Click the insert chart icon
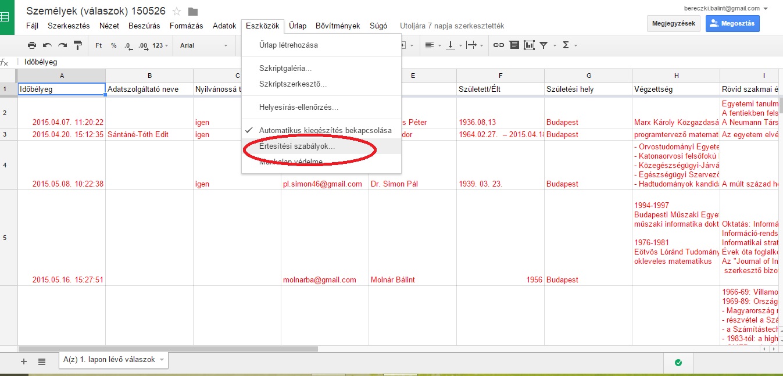783x376 pixels. tap(529, 45)
